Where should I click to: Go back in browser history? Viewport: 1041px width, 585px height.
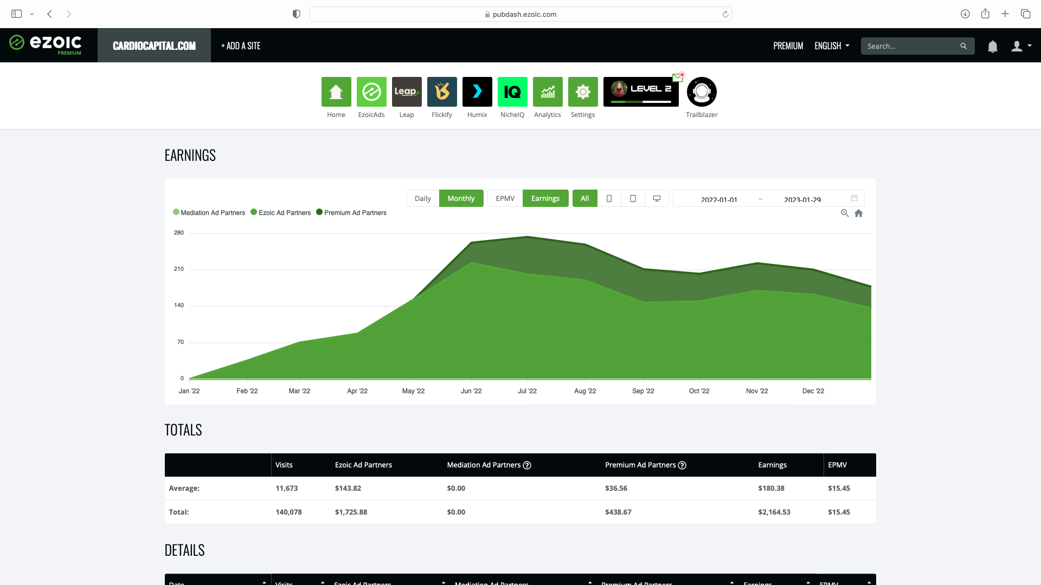[49, 14]
